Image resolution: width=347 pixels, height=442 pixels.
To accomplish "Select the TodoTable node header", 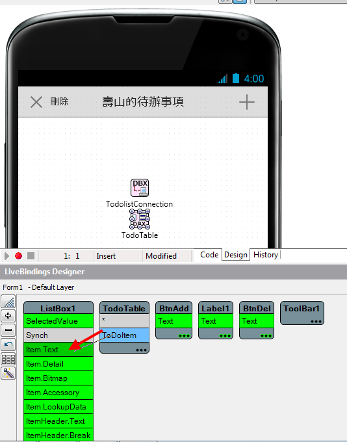I will [x=124, y=308].
